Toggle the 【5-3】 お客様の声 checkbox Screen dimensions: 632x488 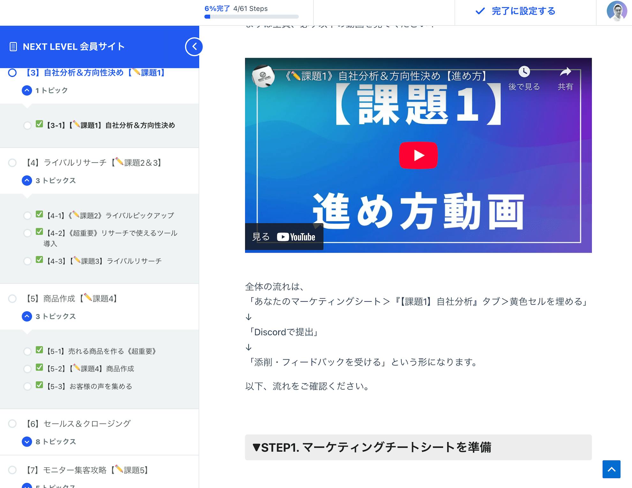(x=39, y=385)
